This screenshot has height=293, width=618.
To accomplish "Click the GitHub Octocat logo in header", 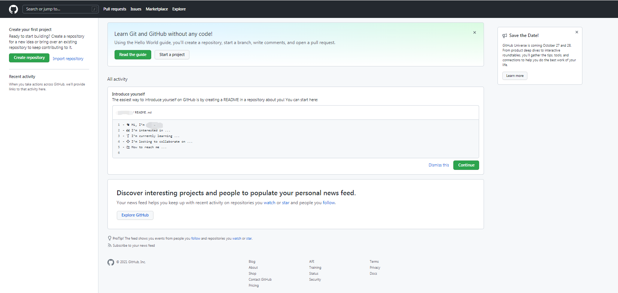I will point(13,9).
